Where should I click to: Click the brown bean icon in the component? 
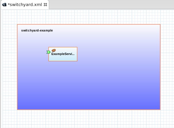pos(54,50)
